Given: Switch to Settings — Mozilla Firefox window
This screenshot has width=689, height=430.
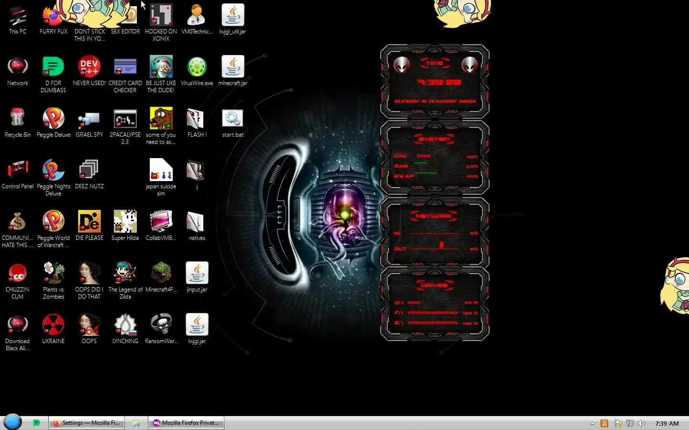Looking at the screenshot, I should coord(87,423).
